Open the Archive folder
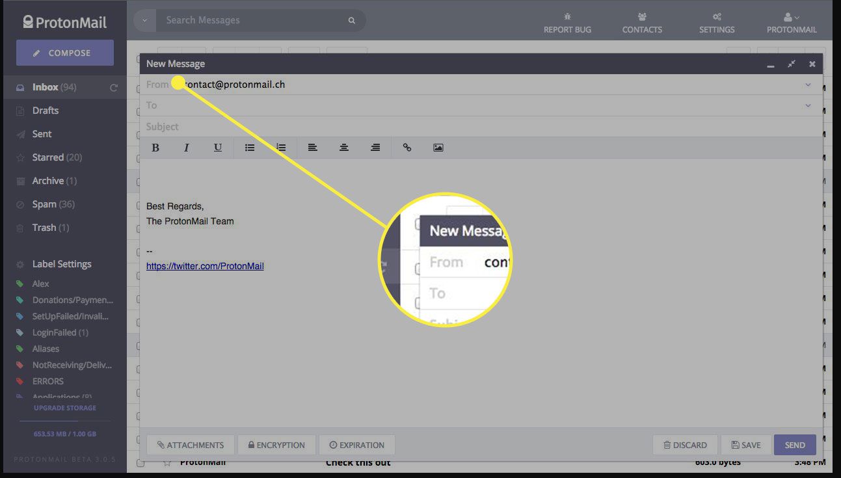841x478 pixels. (55, 181)
